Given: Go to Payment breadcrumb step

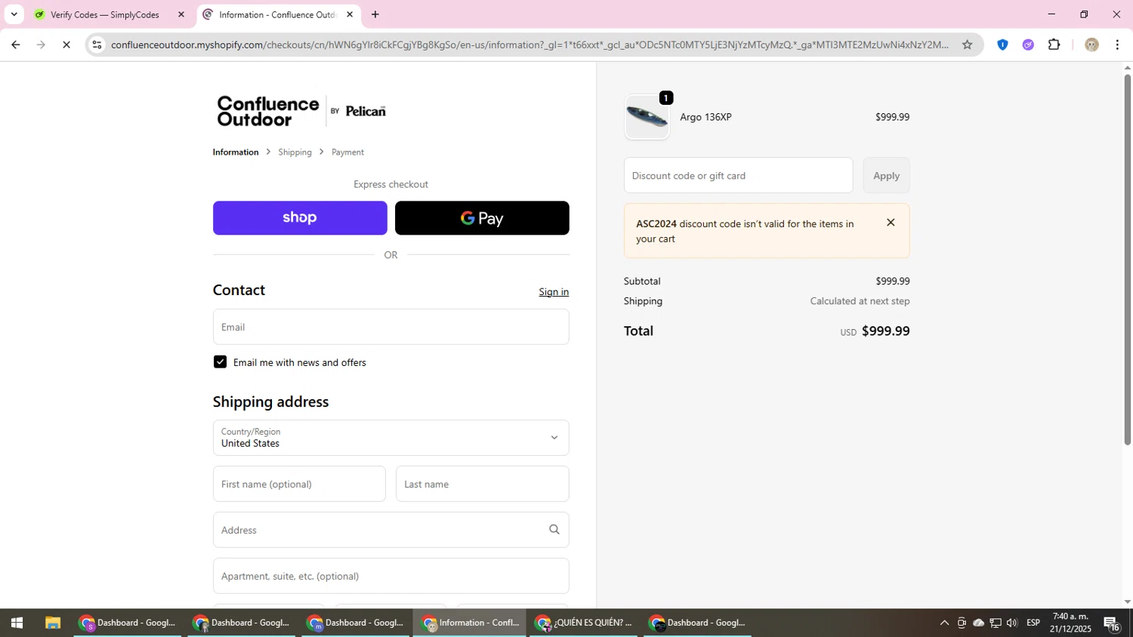Looking at the screenshot, I should click(x=347, y=152).
